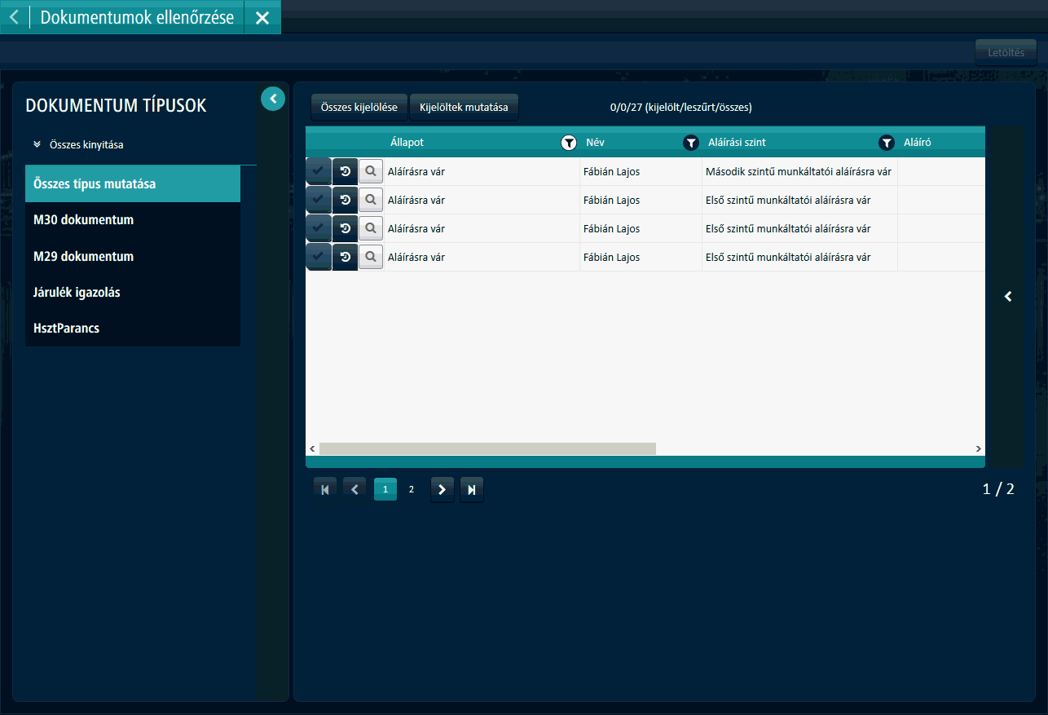Click the scrollbar left arrow
The width and height of the screenshot is (1048, 715).
tap(312, 448)
